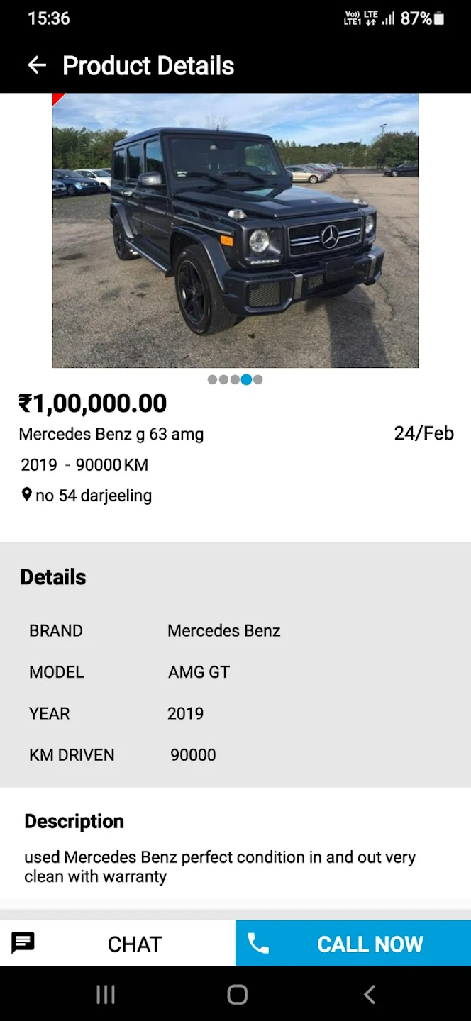This screenshot has height=1021, width=471.
Task: Tap the Description text paragraph
Action: [x=220, y=866]
